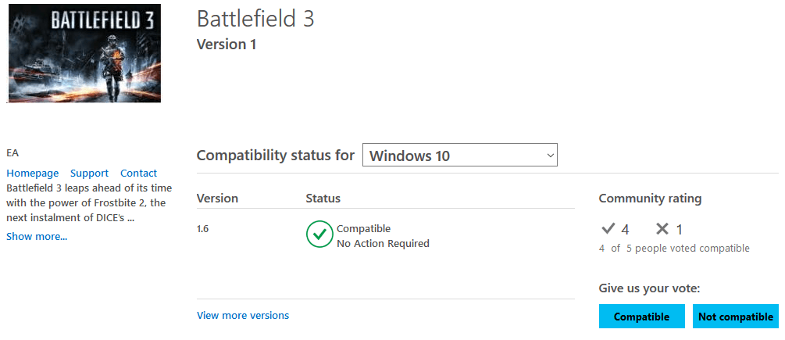This screenshot has width=785, height=340.
Task: Click the community rating X icon
Action: pos(662,229)
